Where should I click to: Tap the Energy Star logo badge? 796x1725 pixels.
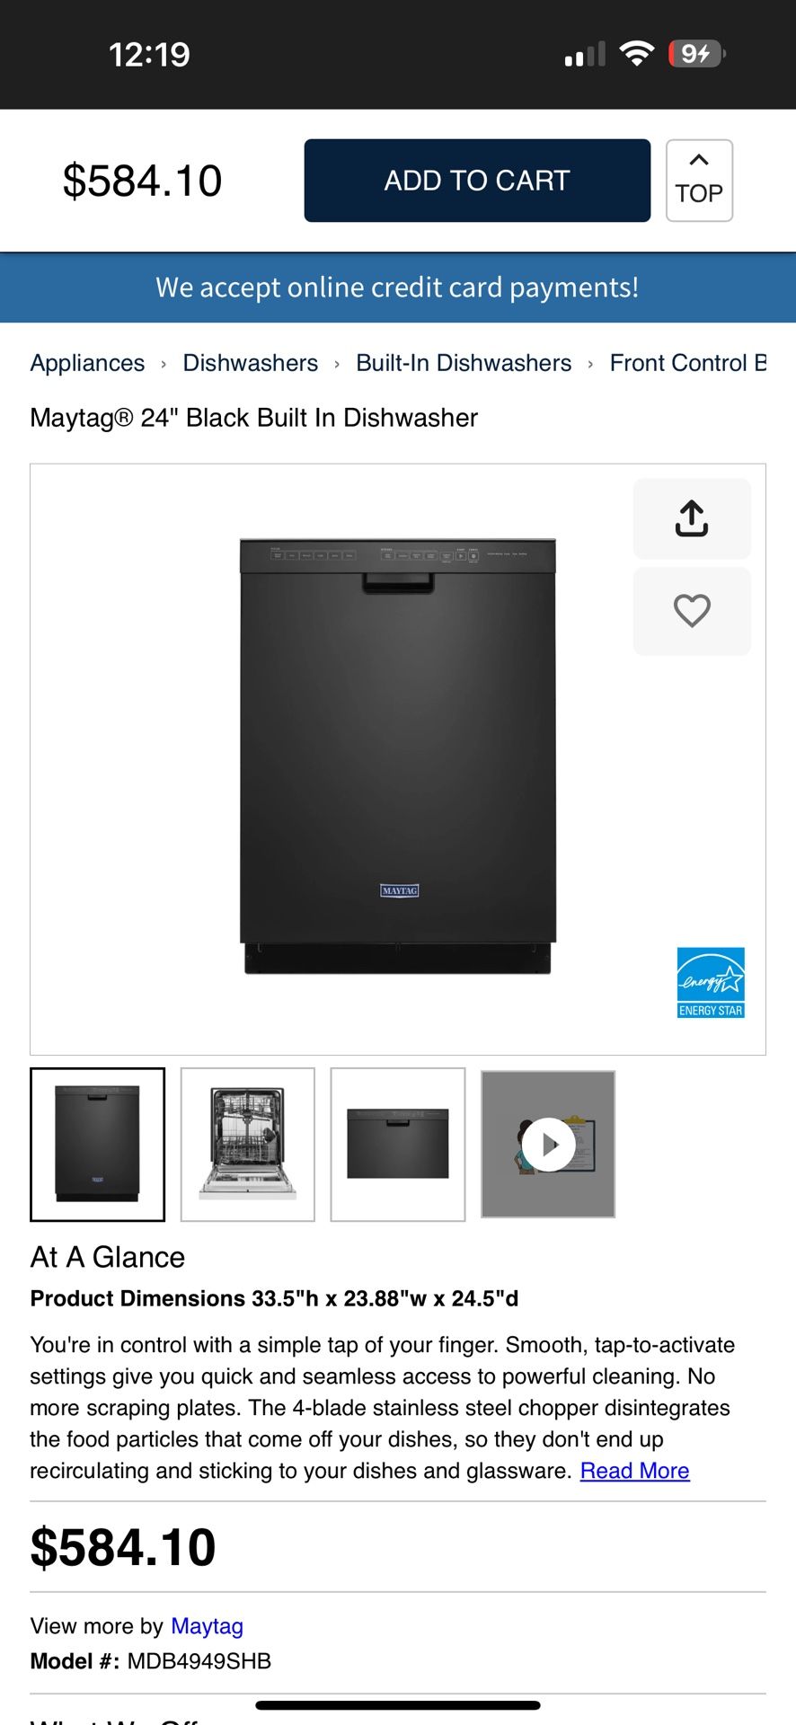click(x=711, y=982)
